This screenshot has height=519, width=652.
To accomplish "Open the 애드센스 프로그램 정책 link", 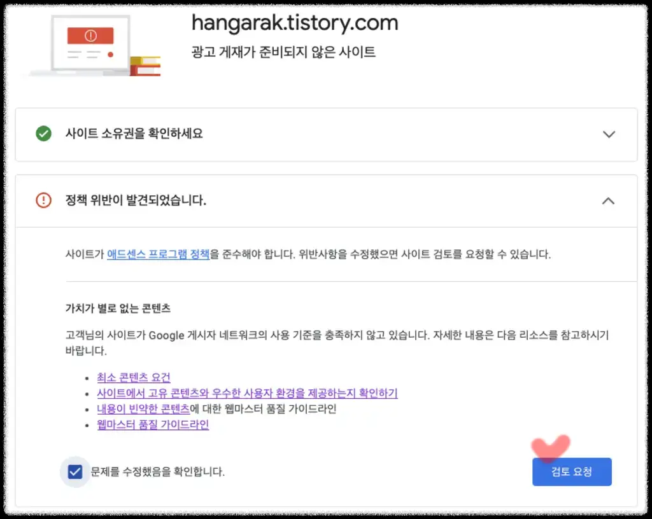I will (x=158, y=254).
